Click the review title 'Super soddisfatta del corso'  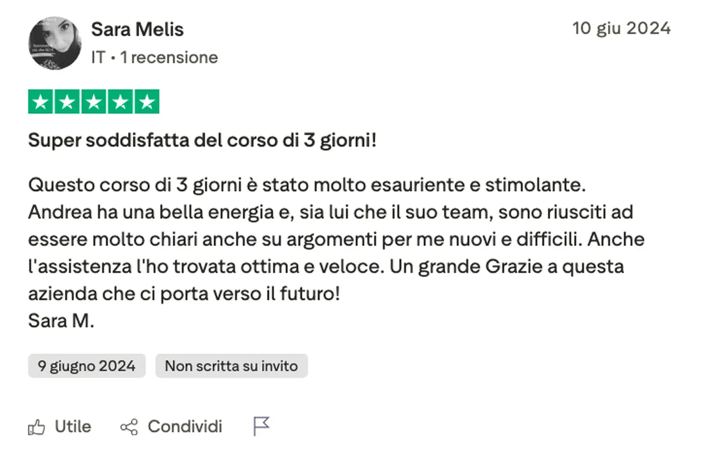pos(202,140)
